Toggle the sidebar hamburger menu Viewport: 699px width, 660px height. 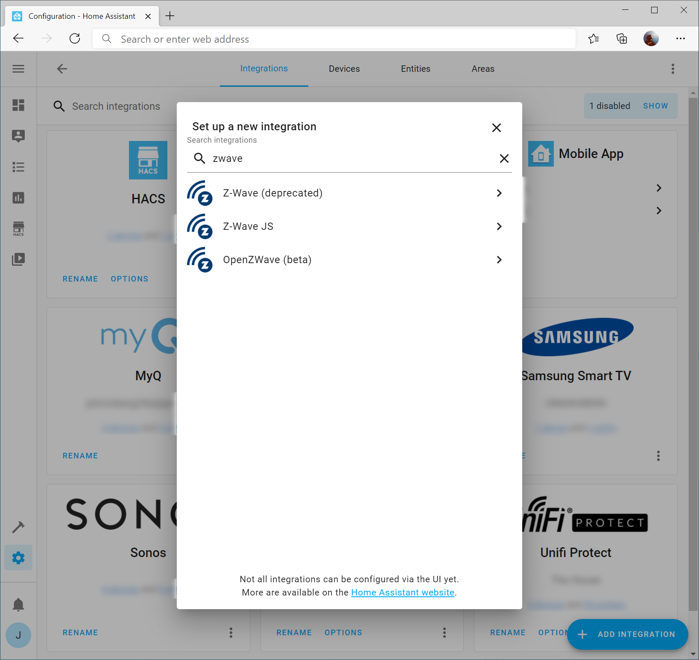(x=18, y=68)
